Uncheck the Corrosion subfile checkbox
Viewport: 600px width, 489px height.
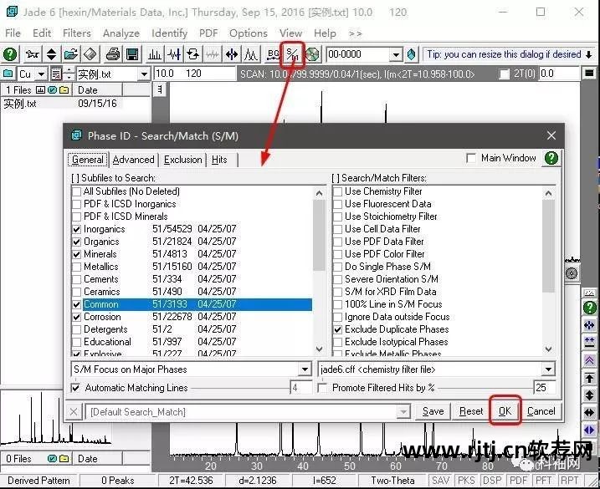76,317
